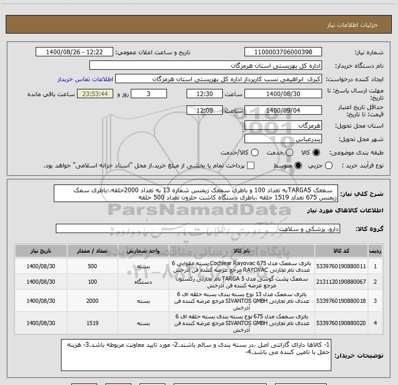398x385 pixels.
Task: Click the remaining days field showing 3
Action: pos(149,94)
